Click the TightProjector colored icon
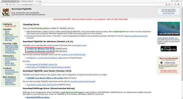The height and width of the screenshot is (99, 183). tap(161, 63)
